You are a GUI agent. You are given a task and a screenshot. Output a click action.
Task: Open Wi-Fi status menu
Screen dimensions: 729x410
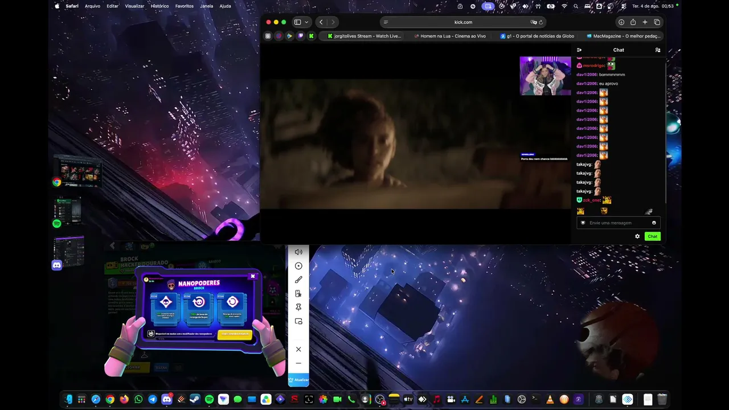click(x=564, y=6)
